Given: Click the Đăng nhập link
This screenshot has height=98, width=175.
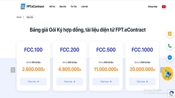Looking at the screenshot, I should click(x=153, y=6).
